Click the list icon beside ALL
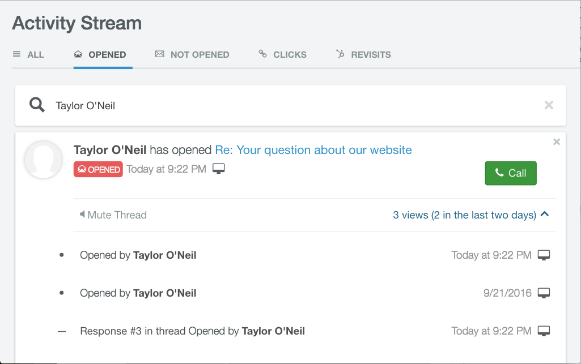The width and height of the screenshot is (581, 364). [15, 54]
